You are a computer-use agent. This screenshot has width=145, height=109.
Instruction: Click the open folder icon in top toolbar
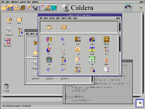[4, 7]
